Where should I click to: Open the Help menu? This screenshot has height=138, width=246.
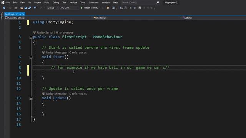[x=115, y=3]
